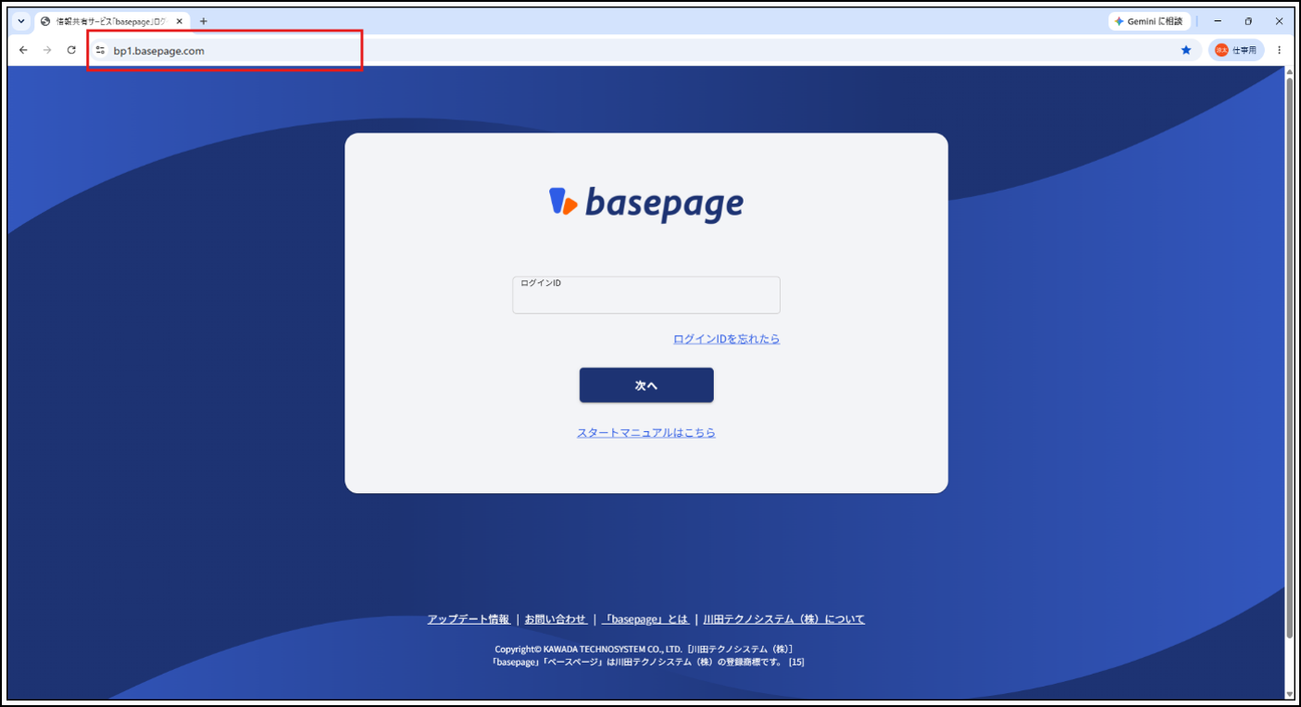1301x707 pixels.
Task: Bookmark this page with the star icon
Action: click(1186, 50)
